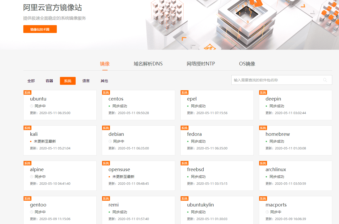This screenshot has width=339, height=224.
Task: Click the clock icon on gentoo card
Action: tap(32, 212)
